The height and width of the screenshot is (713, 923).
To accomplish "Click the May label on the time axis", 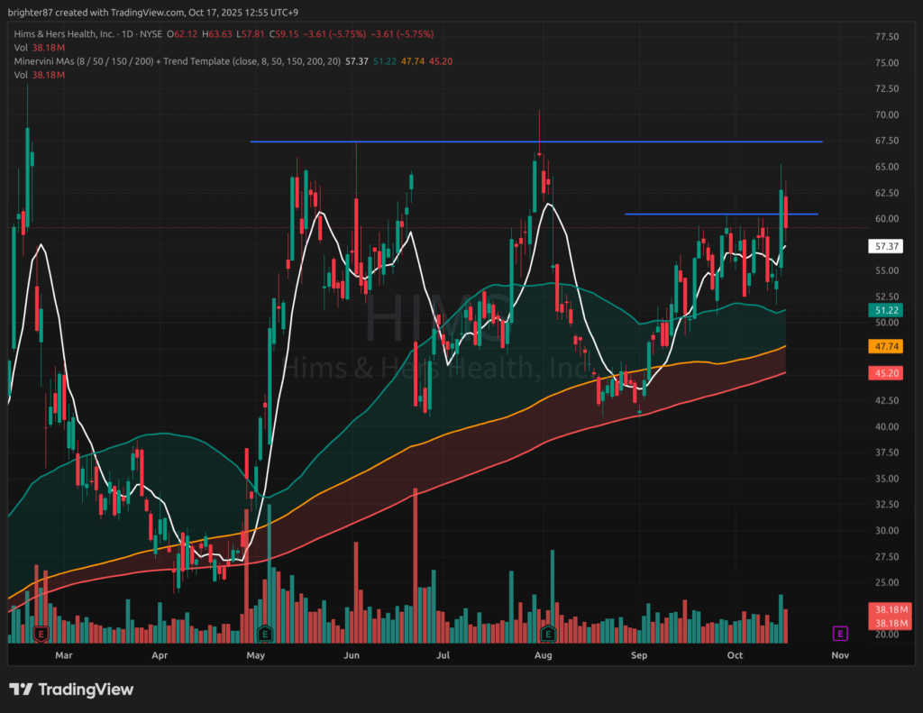I will point(258,655).
